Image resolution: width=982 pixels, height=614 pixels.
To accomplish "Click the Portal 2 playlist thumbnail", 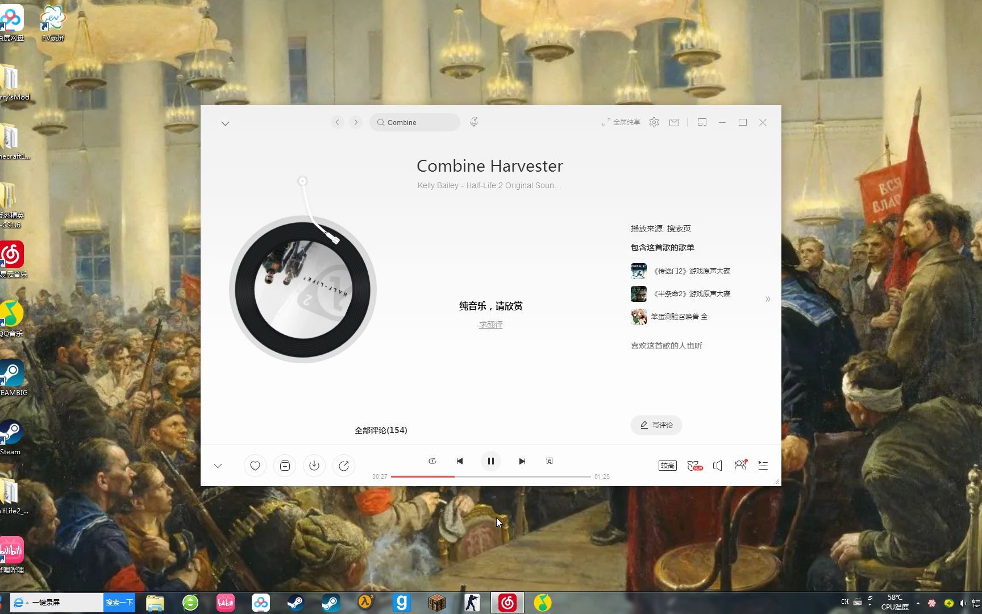I will (639, 271).
